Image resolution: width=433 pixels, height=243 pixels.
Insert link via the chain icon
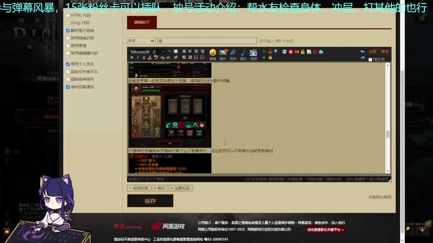point(162,57)
